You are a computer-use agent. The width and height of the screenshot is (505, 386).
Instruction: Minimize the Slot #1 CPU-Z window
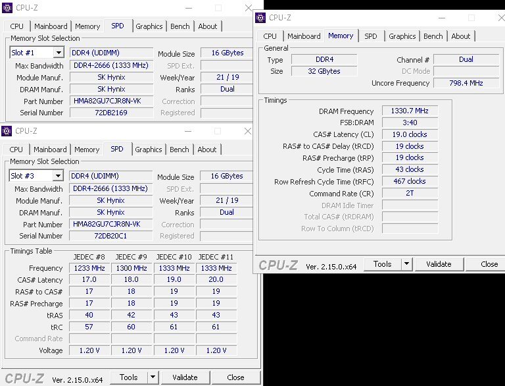pyautogui.click(x=189, y=8)
